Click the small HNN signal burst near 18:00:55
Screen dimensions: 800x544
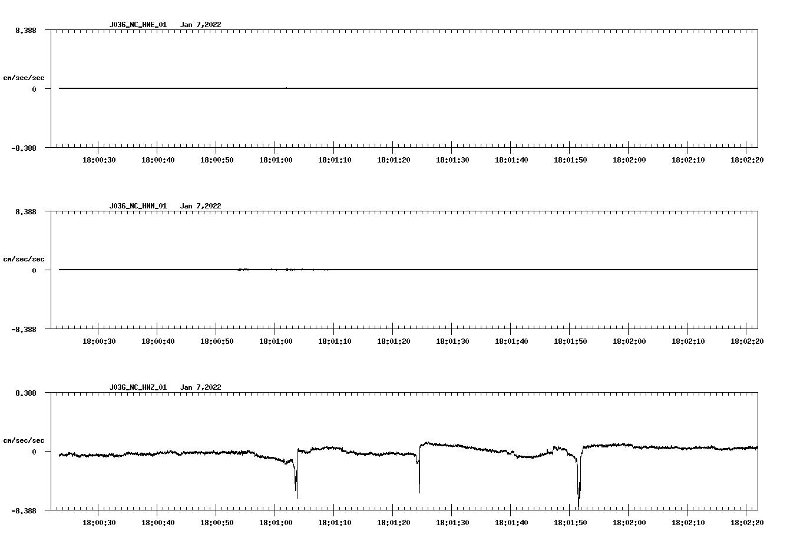[x=243, y=270]
